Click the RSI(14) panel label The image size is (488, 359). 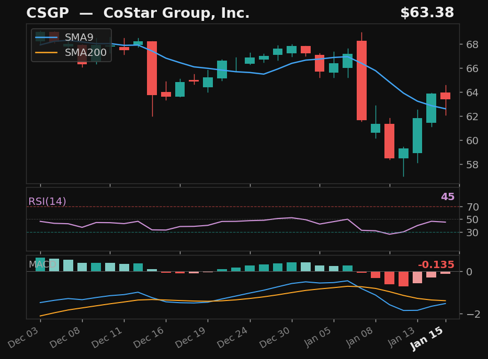pyautogui.click(x=47, y=201)
